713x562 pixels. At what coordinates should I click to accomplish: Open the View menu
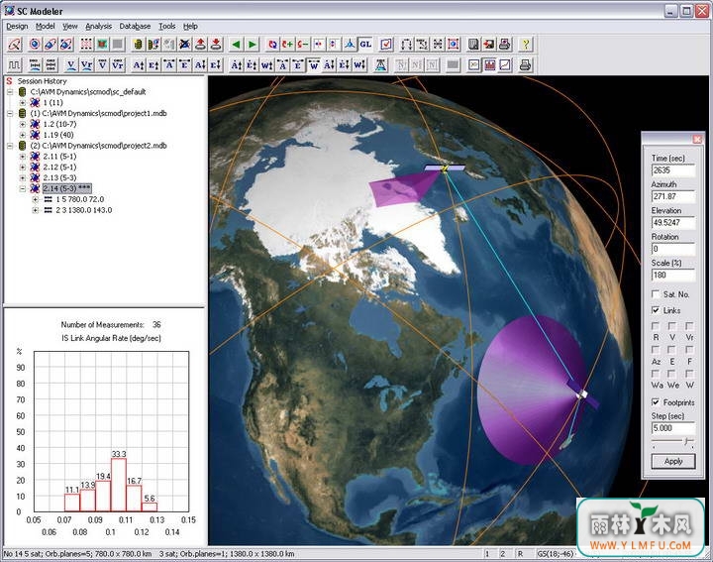69,27
